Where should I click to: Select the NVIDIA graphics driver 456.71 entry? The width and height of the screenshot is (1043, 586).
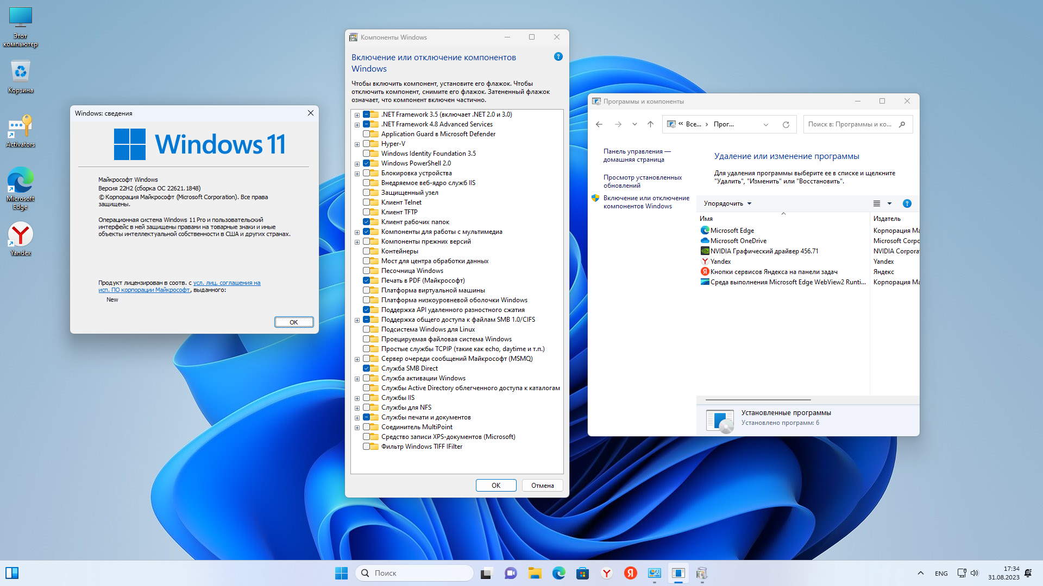[x=764, y=251]
